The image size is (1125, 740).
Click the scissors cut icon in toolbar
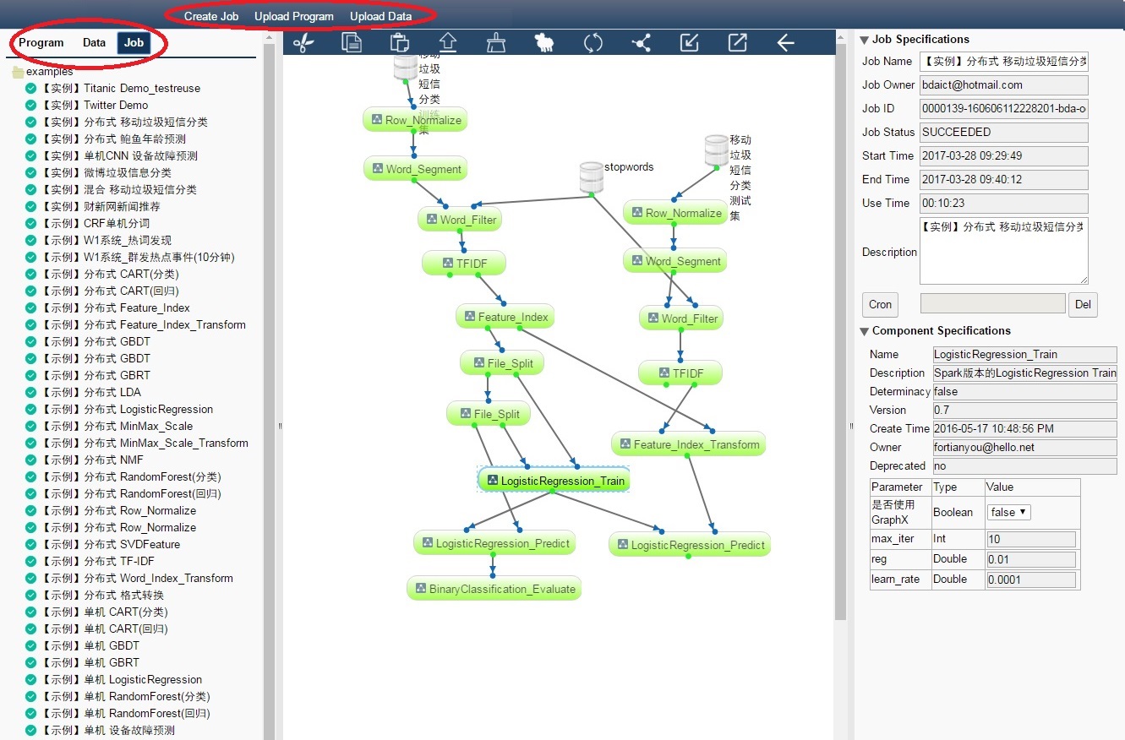(303, 42)
